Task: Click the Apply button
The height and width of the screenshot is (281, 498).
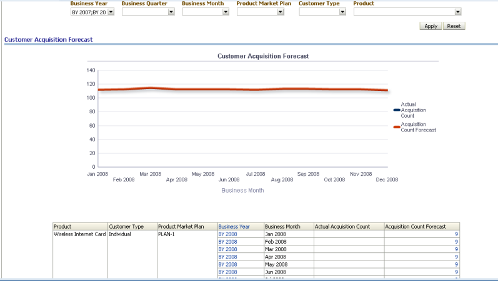Action: tap(431, 26)
